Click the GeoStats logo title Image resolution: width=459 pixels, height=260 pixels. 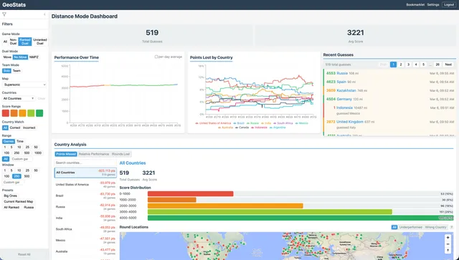tap(14, 5)
